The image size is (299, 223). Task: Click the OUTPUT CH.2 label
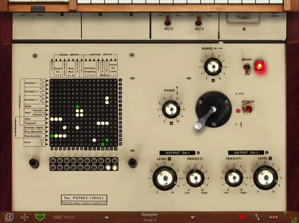246,153
